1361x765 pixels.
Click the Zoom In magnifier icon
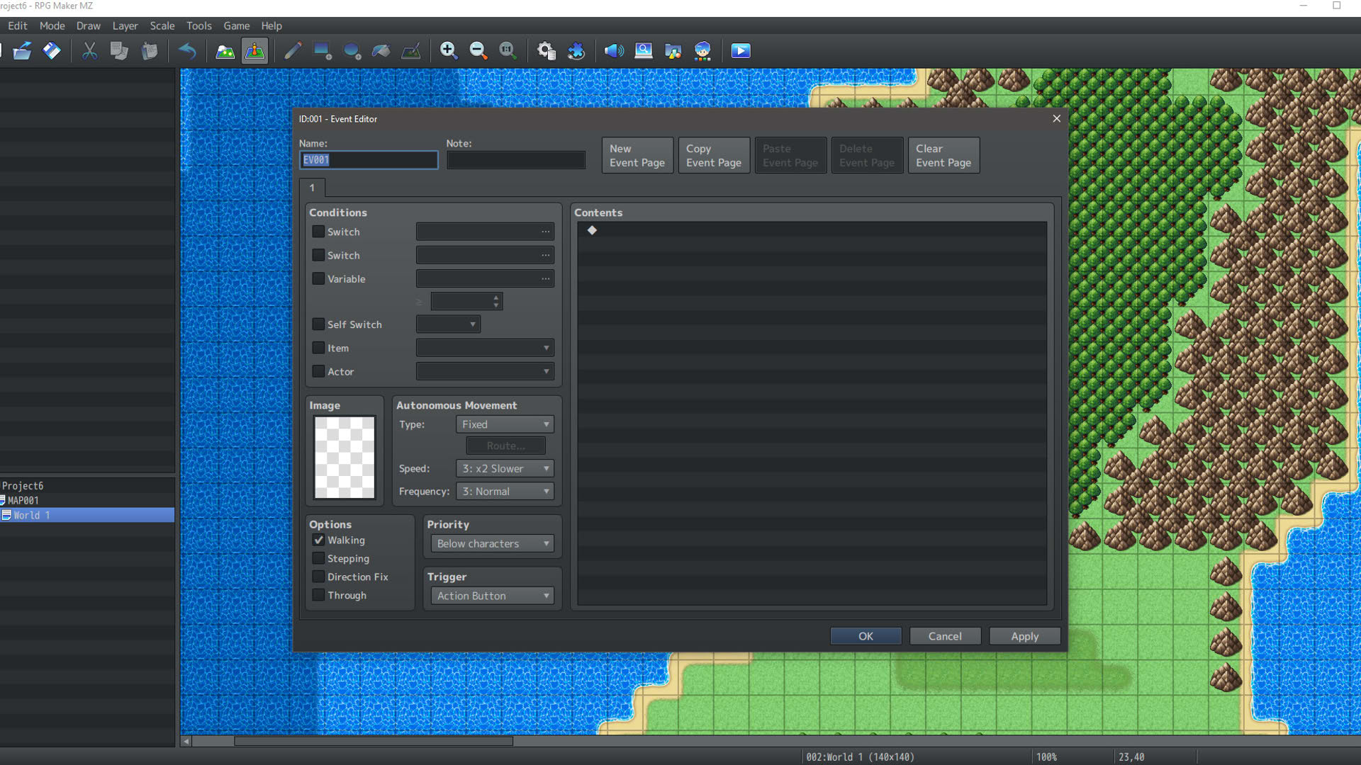(x=449, y=51)
